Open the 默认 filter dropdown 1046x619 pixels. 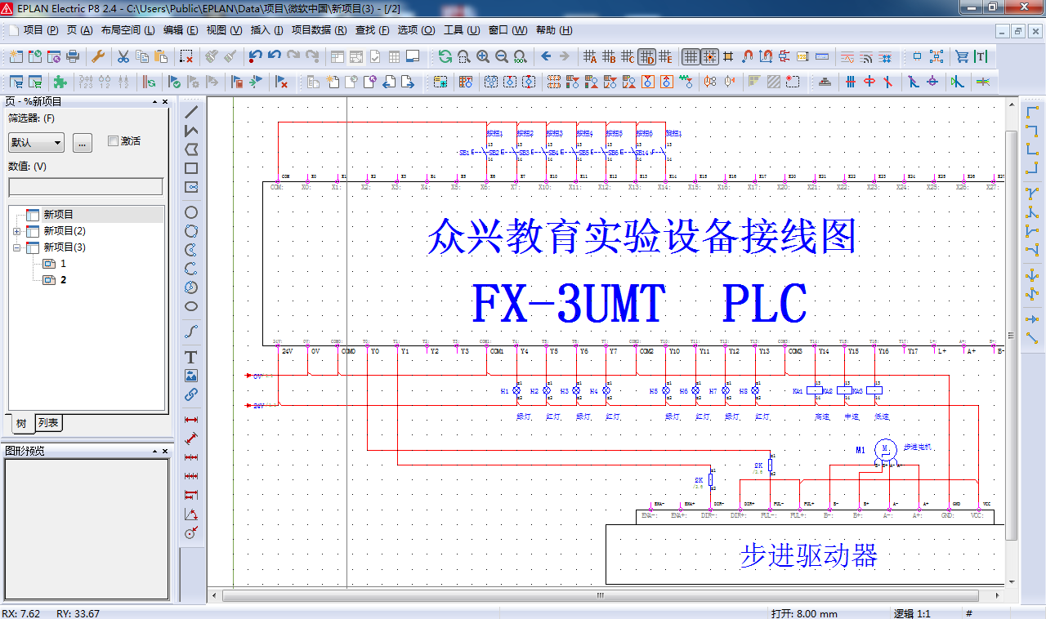pos(36,142)
